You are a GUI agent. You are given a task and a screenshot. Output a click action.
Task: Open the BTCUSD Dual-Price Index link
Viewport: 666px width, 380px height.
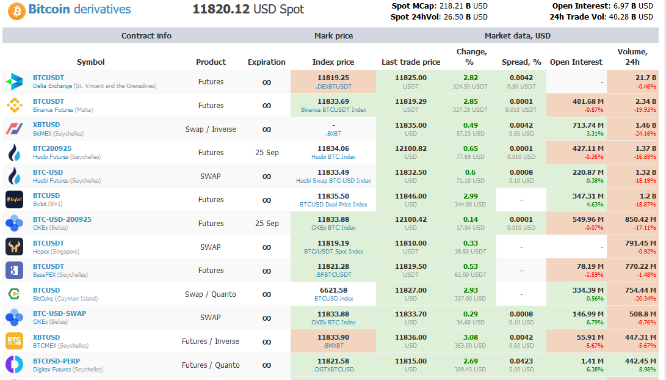pyautogui.click(x=333, y=205)
